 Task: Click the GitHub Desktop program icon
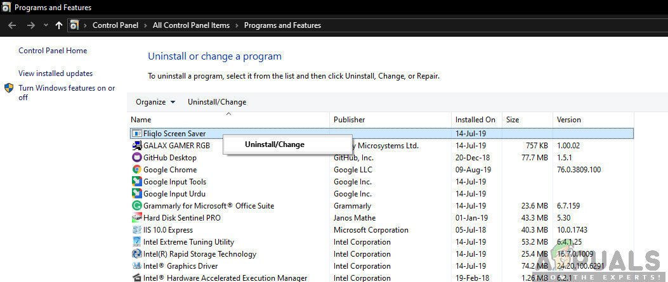(x=136, y=158)
